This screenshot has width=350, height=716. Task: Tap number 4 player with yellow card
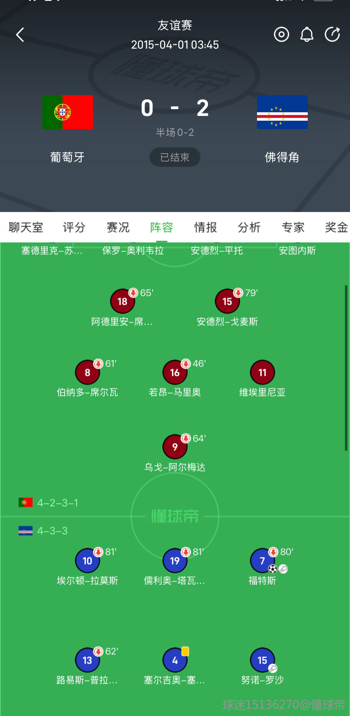click(175, 660)
